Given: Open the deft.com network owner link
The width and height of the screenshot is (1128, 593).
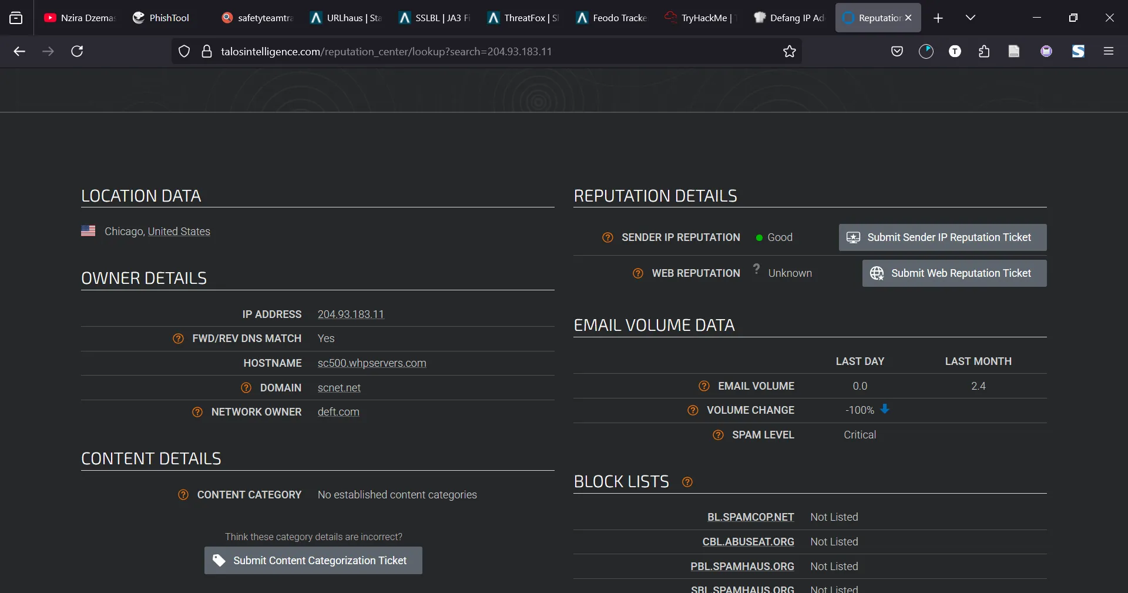Looking at the screenshot, I should tap(338, 412).
